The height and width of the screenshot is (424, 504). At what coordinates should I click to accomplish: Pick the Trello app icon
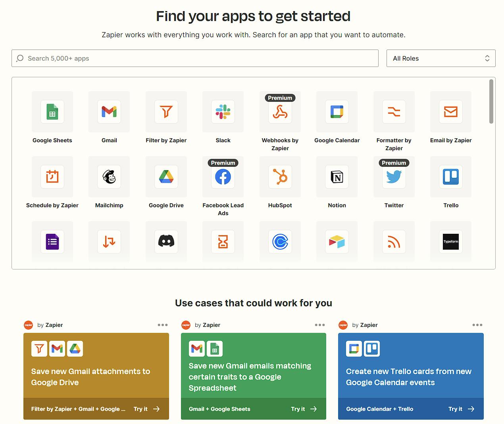[451, 177]
